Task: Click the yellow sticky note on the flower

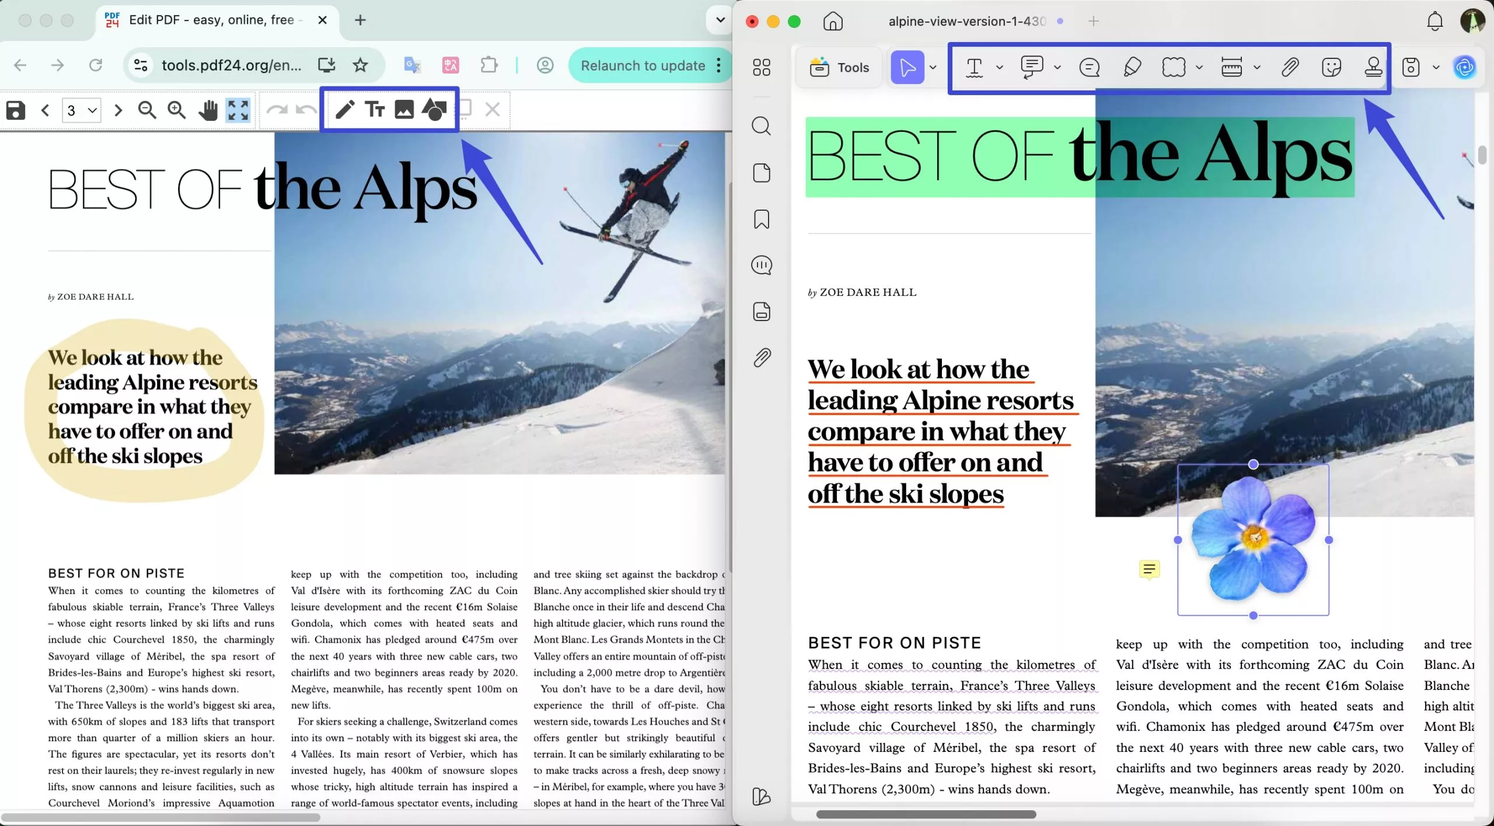Action: click(1149, 569)
